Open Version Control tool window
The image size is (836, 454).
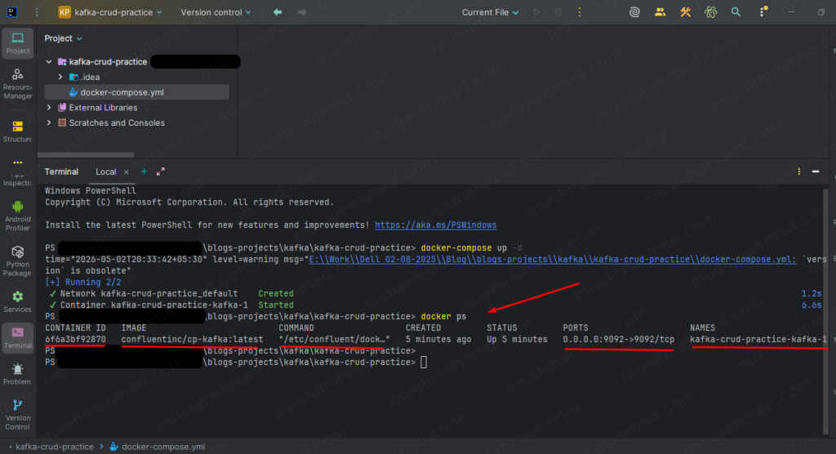click(18, 415)
